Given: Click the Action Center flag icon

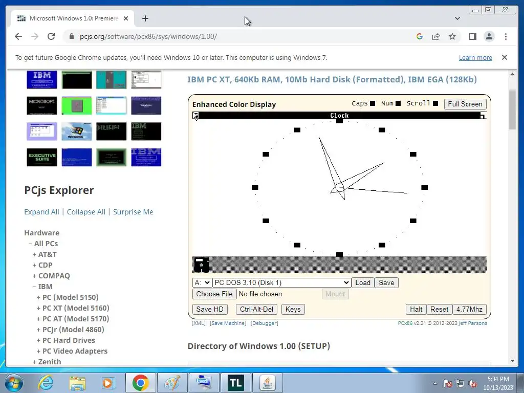Looking at the screenshot, I should 448,383.
